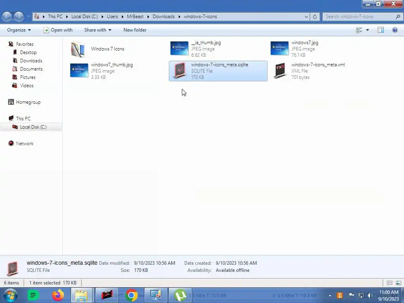Click This PC in the address path
Image resolution: width=404 pixels, height=303 pixels.
[55, 17]
